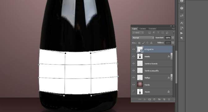Add a layer mask
The width and height of the screenshot is (208, 112).
(150, 99)
